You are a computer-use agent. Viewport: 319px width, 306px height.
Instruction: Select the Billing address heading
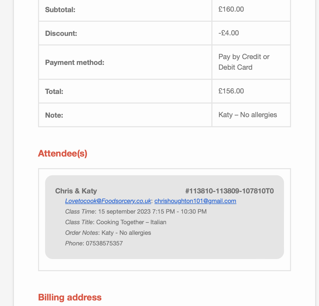(x=70, y=297)
